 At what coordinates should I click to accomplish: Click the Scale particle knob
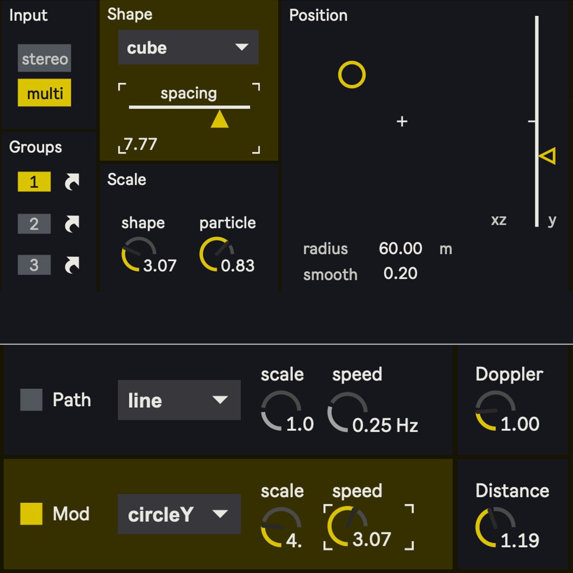pos(216,254)
